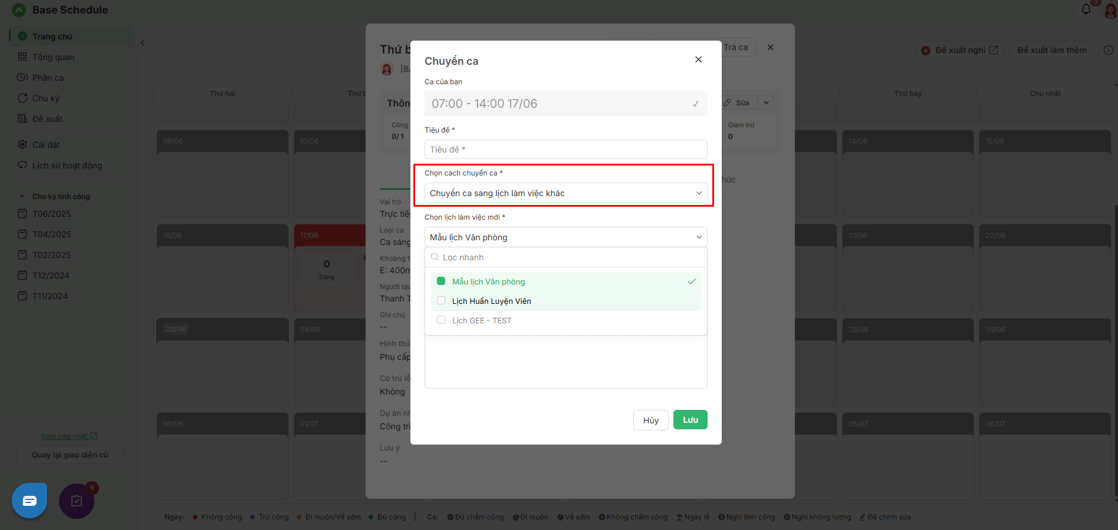Click the T11/2024 calendar icon
This screenshot has height=530, width=1118.
22,296
